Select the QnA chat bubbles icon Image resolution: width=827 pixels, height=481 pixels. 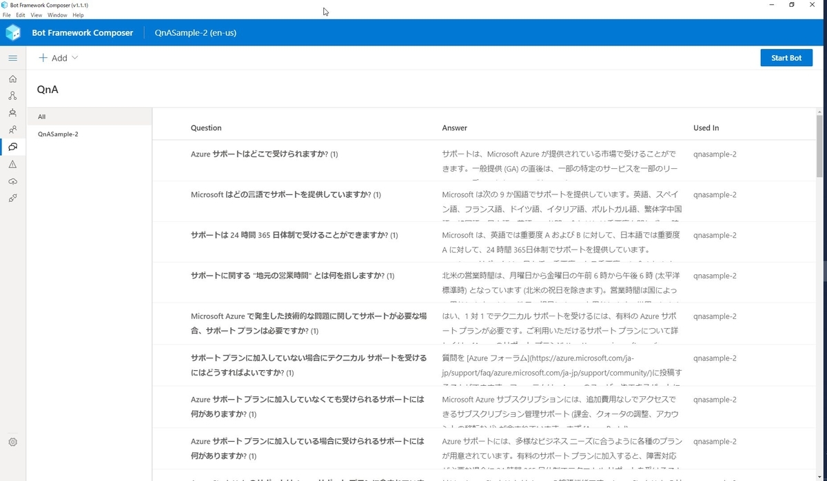pyautogui.click(x=12, y=147)
